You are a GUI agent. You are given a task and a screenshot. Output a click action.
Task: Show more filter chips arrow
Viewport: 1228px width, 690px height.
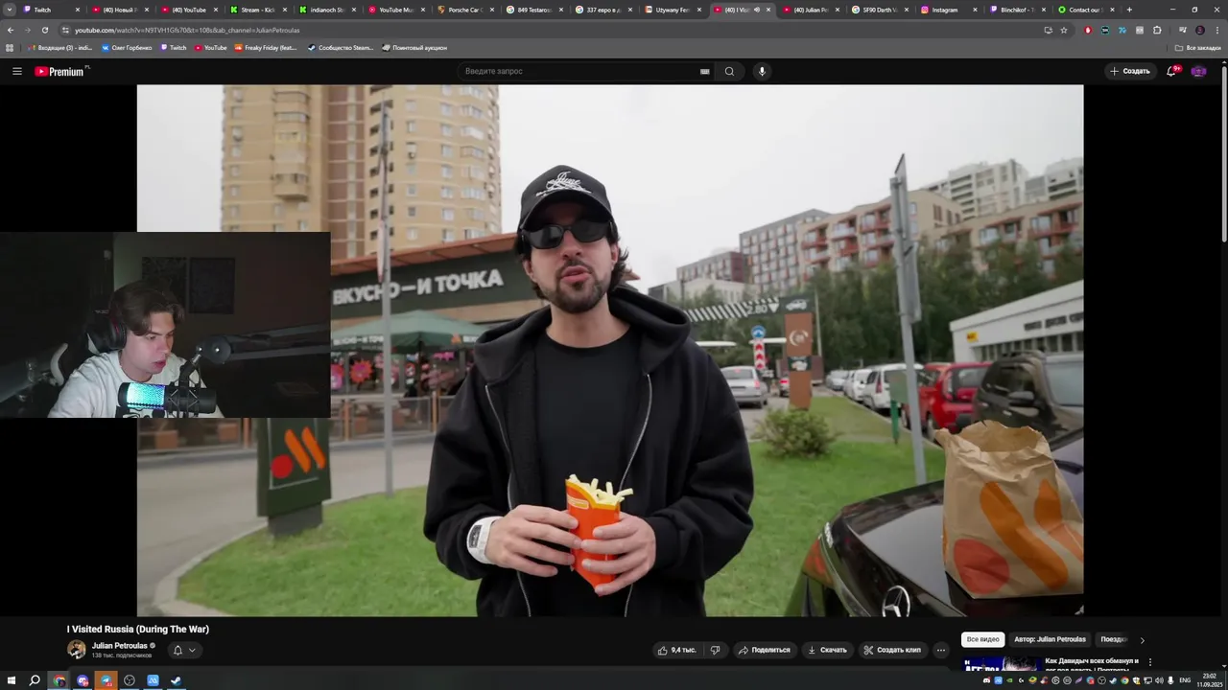[x=1142, y=640]
